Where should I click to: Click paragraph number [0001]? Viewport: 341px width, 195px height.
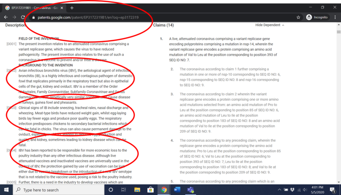tap(11, 44)
